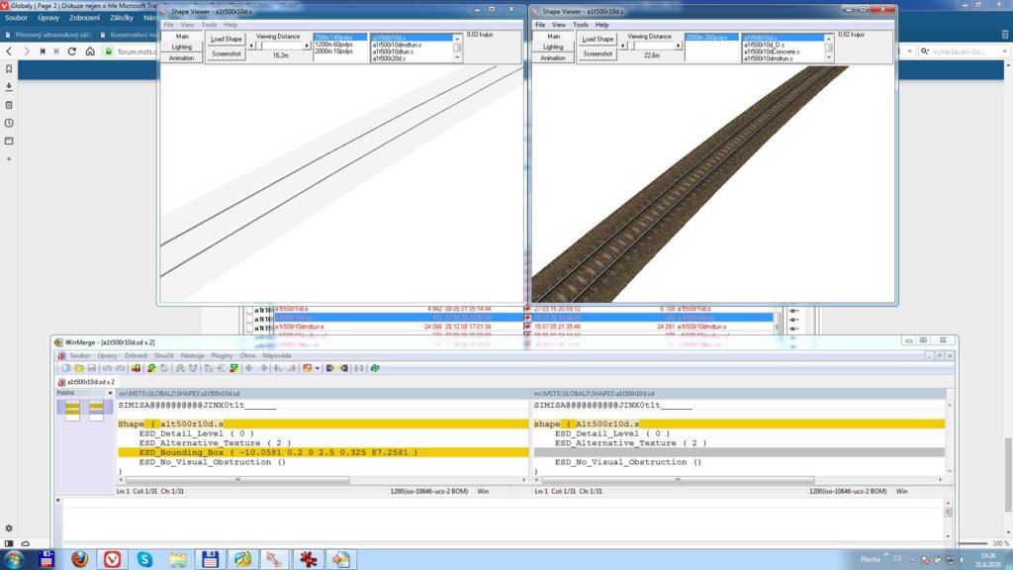
Task: Open the Soubor menu in WinMerge
Action: point(80,355)
